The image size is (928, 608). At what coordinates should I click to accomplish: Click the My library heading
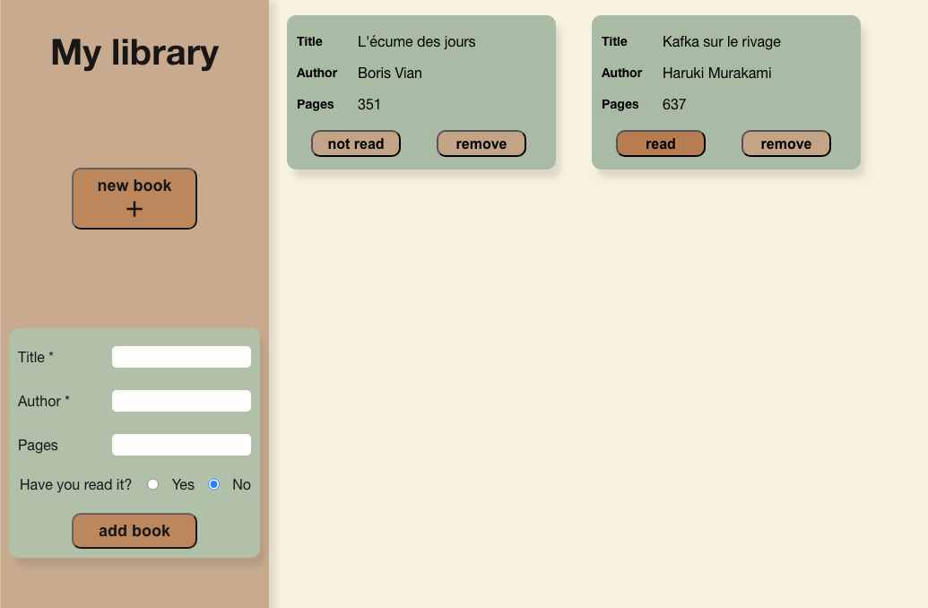click(134, 53)
